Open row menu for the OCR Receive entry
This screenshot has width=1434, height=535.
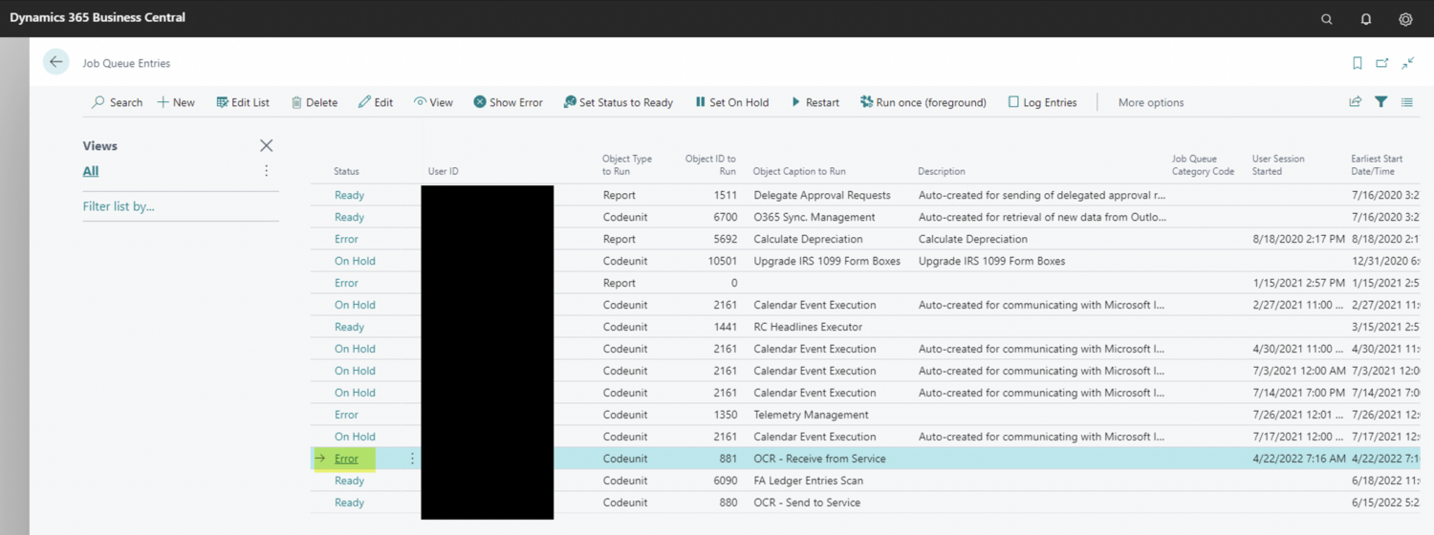[413, 459]
